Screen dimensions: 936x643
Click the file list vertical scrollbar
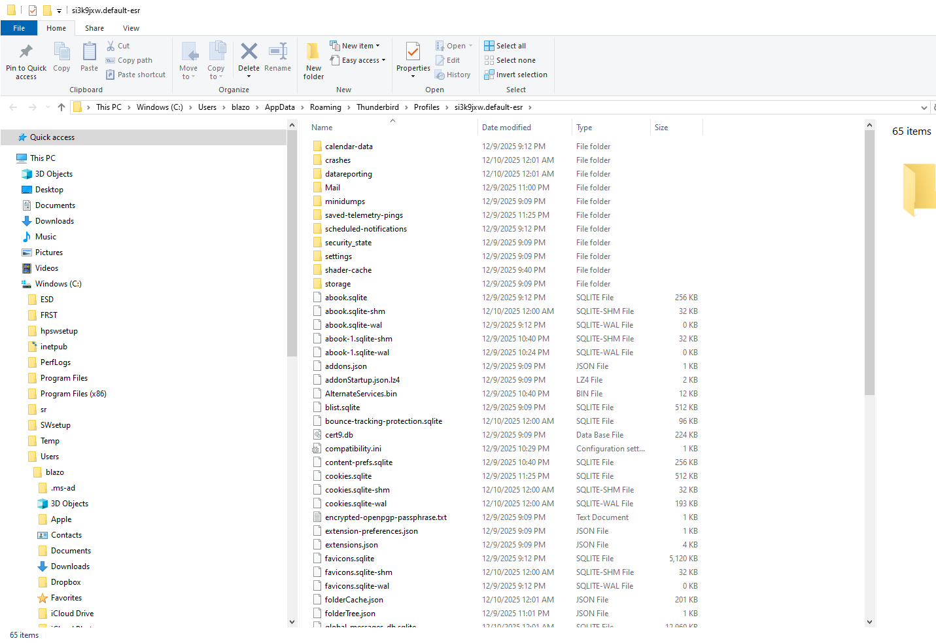pos(869,262)
